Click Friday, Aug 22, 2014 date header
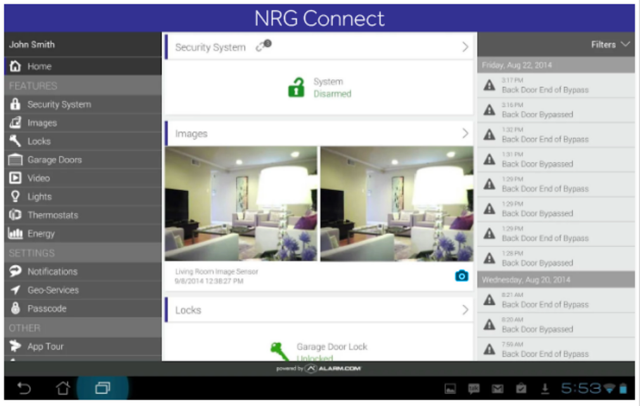This screenshot has width=640, height=406. [556, 65]
